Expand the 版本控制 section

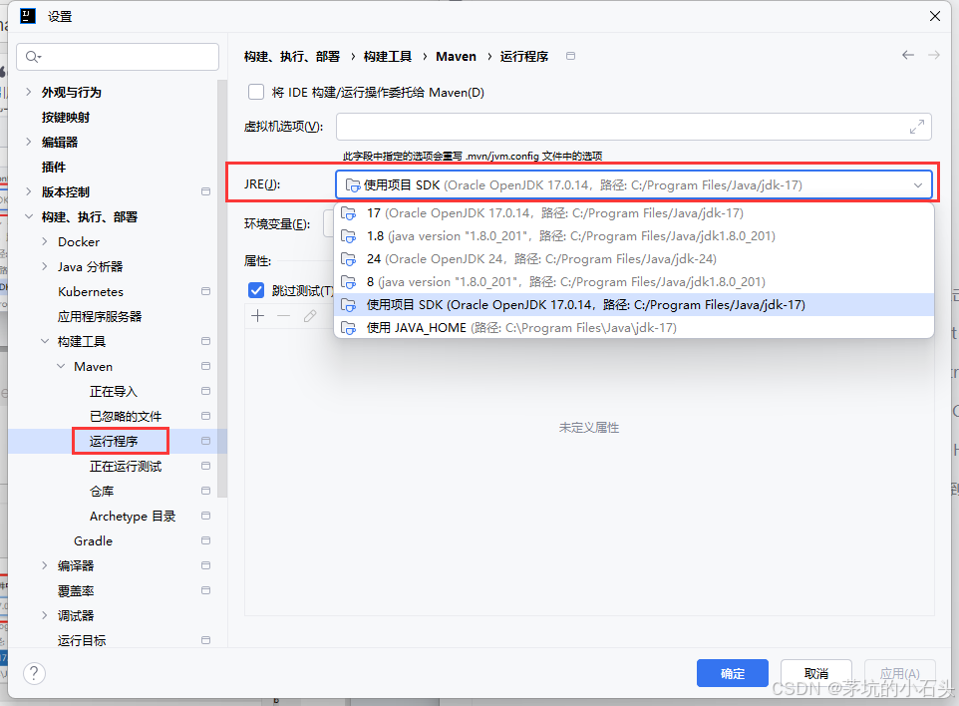[x=28, y=191]
